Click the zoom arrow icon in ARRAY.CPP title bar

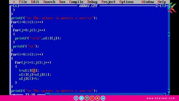point(163,6)
